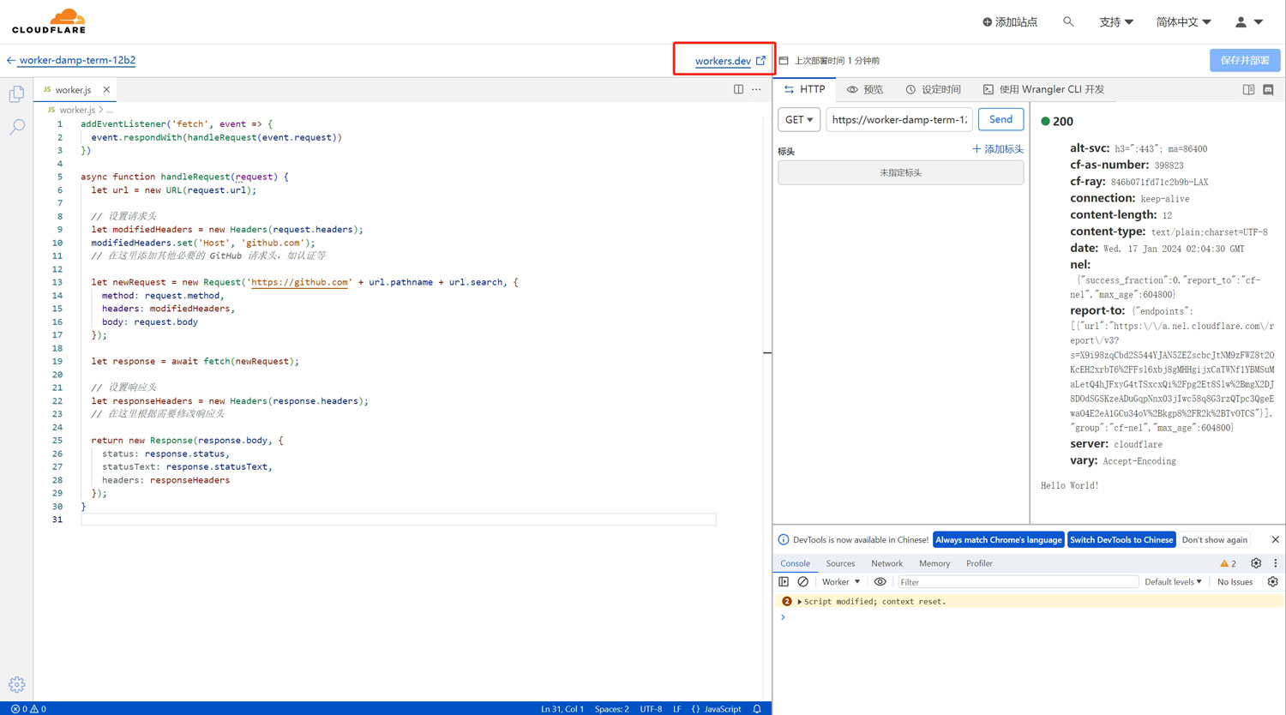Click Spaces: 2 indentation setting
The width and height of the screenshot is (1286, 715).
611,709
